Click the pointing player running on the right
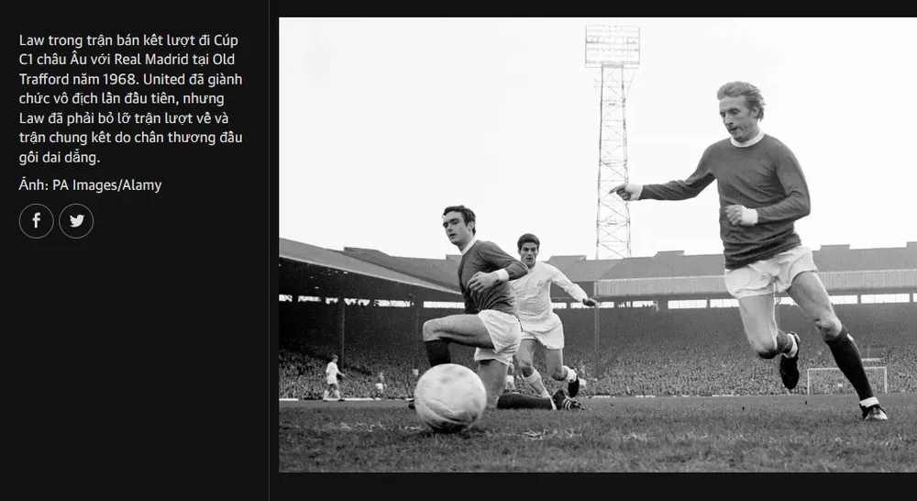 (760, 246)
